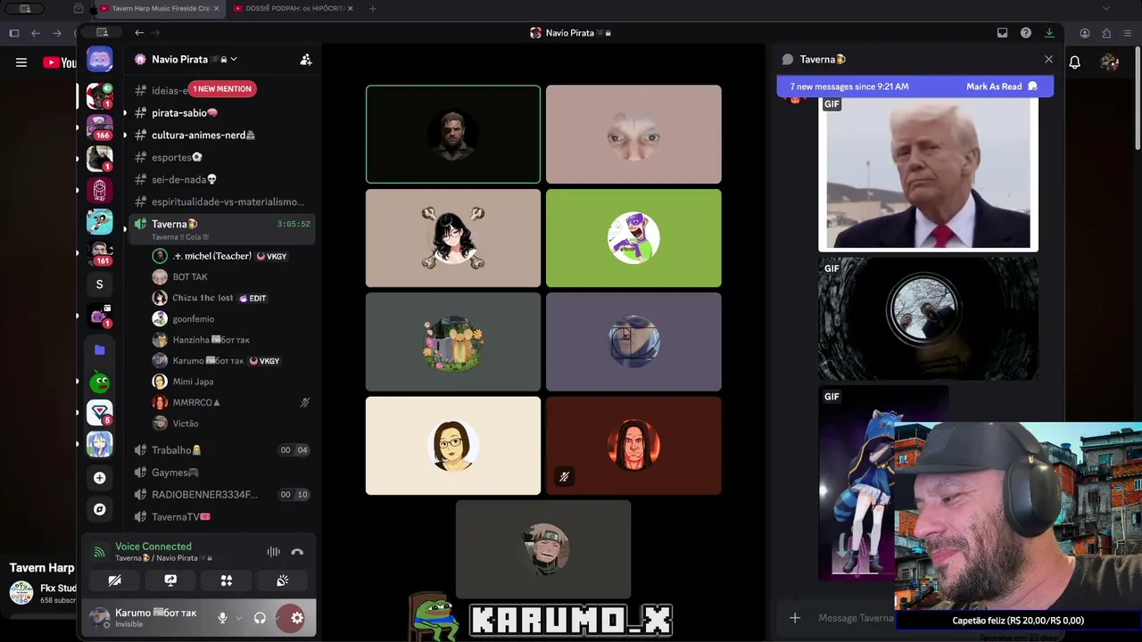This screenshot has width=1142, height=642.
Task: Join the Trabalho voice channel
Action: tap(223, 450)
